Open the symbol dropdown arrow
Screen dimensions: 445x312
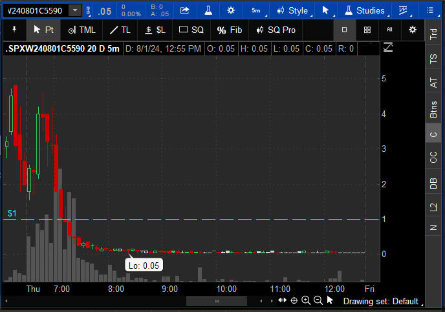tap(75, 11)
